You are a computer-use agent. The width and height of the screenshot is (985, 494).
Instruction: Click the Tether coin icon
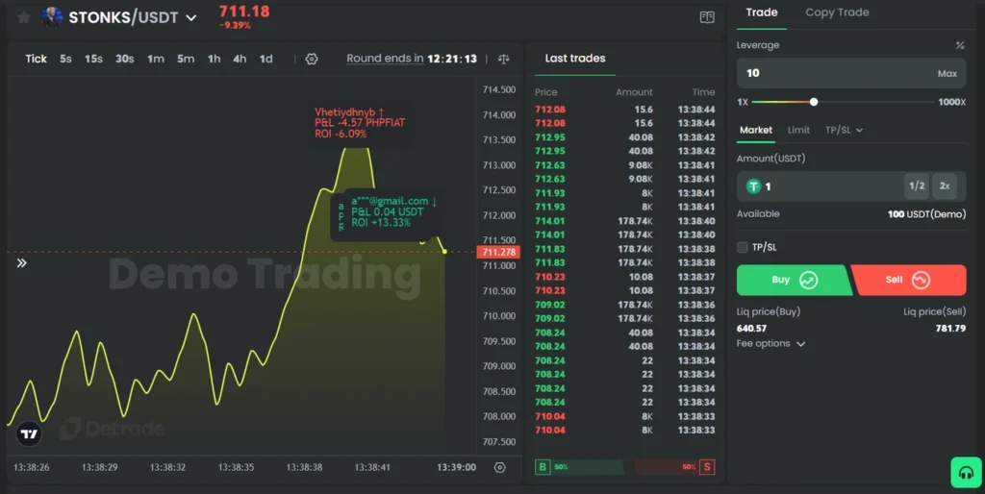[x=753, y=186]
